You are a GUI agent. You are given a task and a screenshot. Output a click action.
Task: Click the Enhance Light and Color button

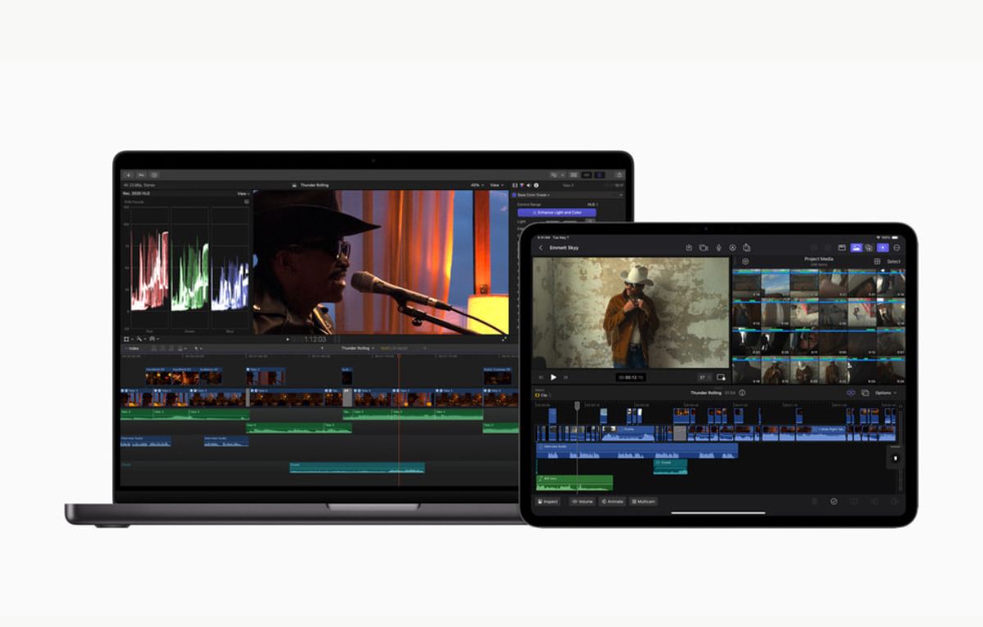tap(557, 212)
